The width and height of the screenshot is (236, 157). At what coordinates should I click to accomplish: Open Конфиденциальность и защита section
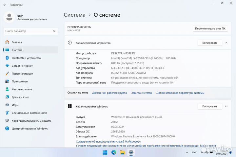coord(30,121)
